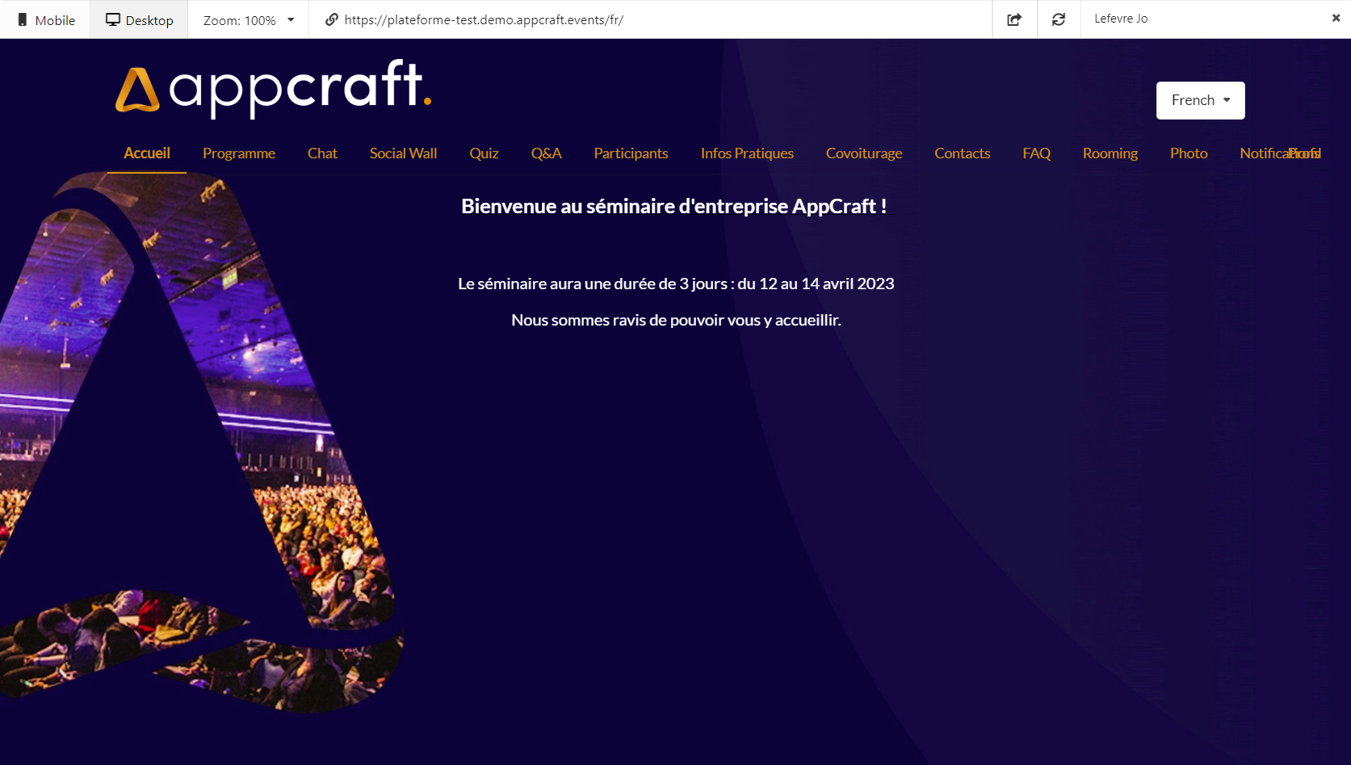1351x765 pixels.
Task: Open the Programme menu item
Action: pyautogui.click(x=238, y=153)
